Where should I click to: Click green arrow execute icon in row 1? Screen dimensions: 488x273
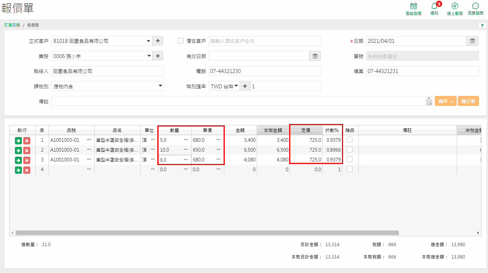(x=18, y=141)
